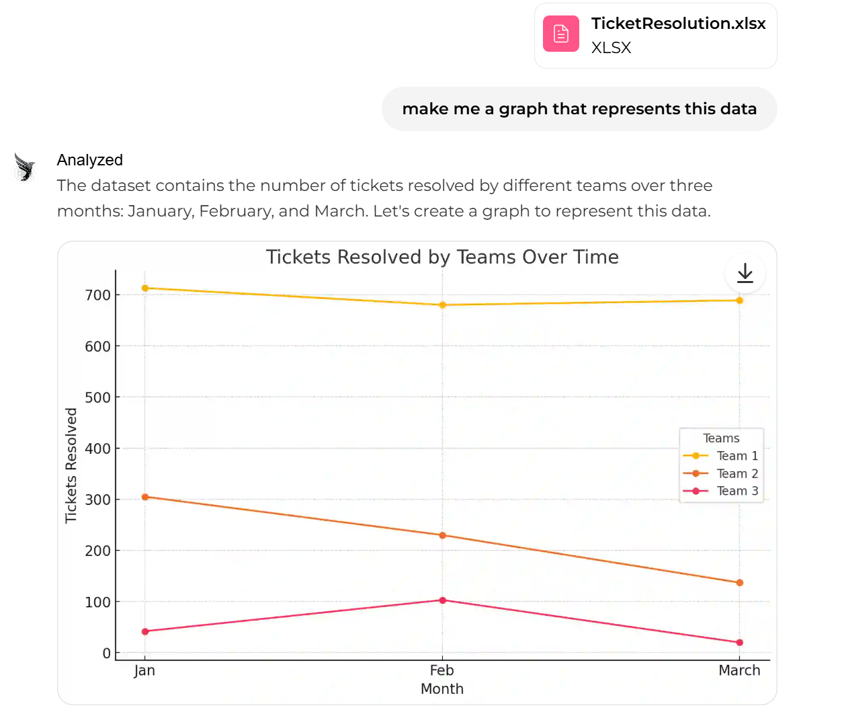The height and width of the screenshot is (714, 842).
Task: Toggle Team 1 visibility in the legend
Action: (x=737, y=455)
